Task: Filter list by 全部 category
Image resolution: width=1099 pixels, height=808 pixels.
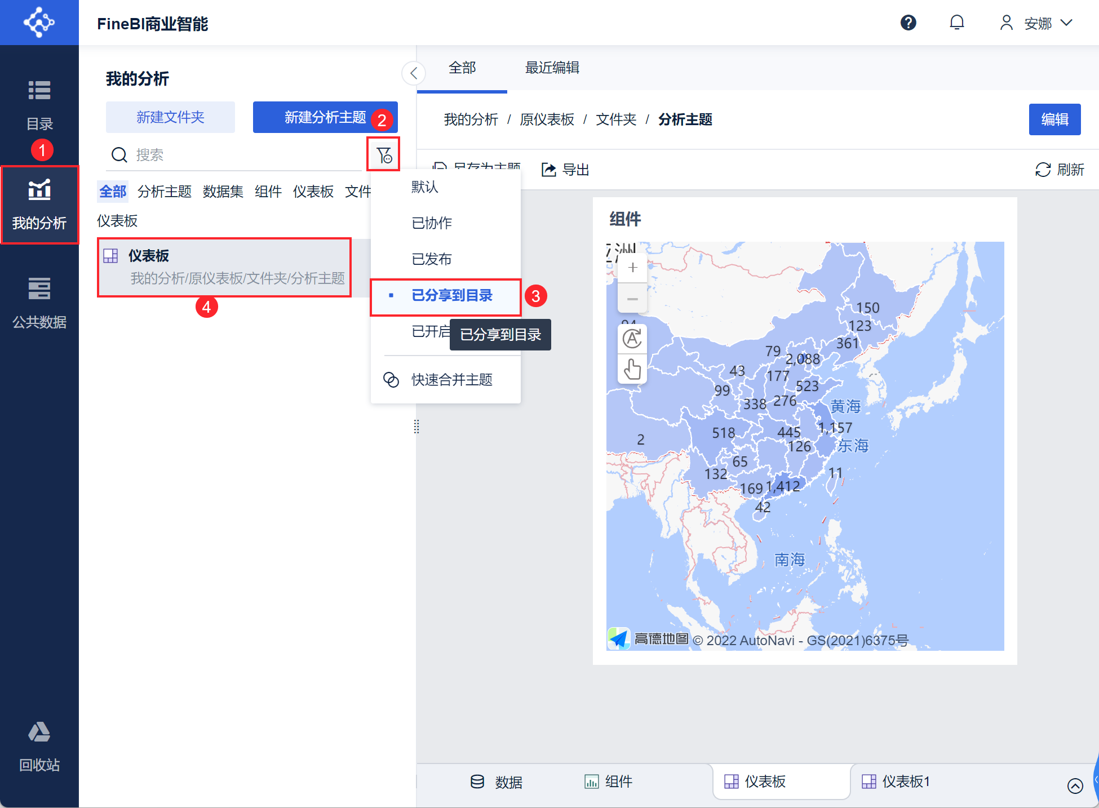Action: [x=113, y=192]
